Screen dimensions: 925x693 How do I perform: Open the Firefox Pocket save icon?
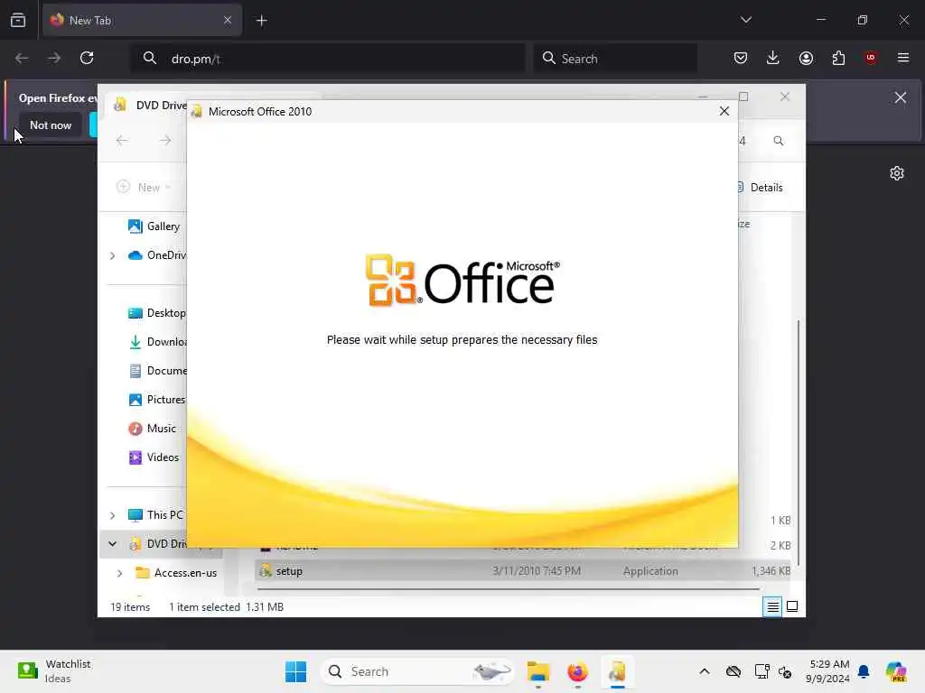pos(741,58)
